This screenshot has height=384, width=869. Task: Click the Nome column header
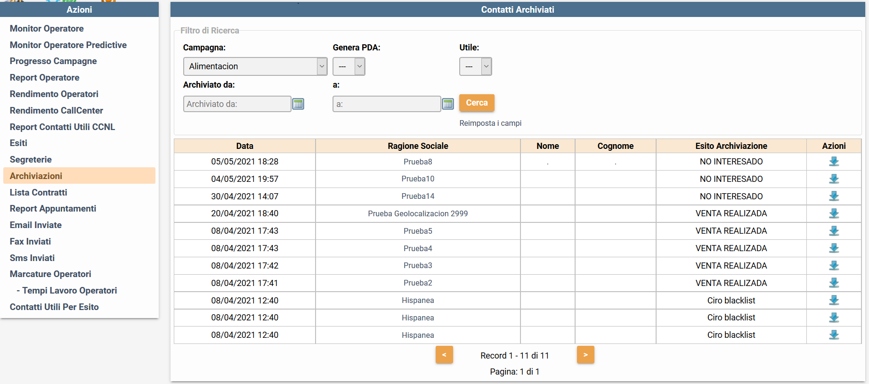pos(548,146)
